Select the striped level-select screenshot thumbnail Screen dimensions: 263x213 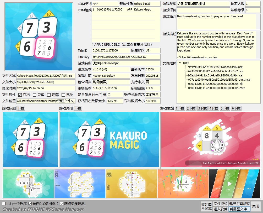[x=235, y=184]
